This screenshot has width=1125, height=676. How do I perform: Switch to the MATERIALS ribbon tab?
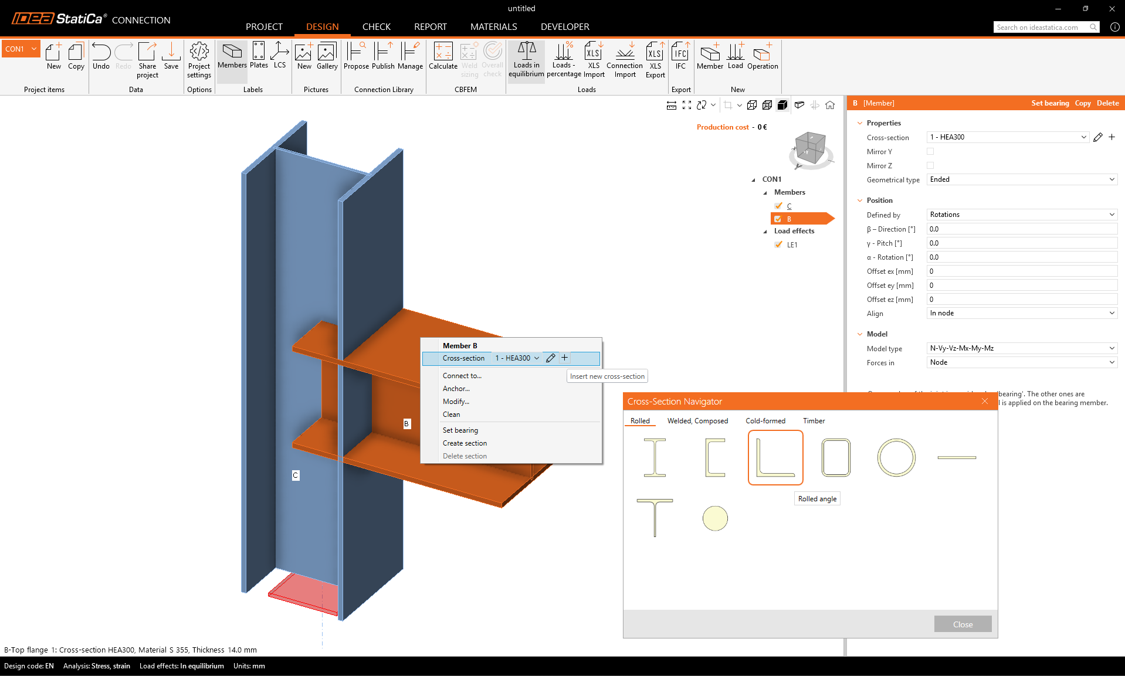coord(493,27)
